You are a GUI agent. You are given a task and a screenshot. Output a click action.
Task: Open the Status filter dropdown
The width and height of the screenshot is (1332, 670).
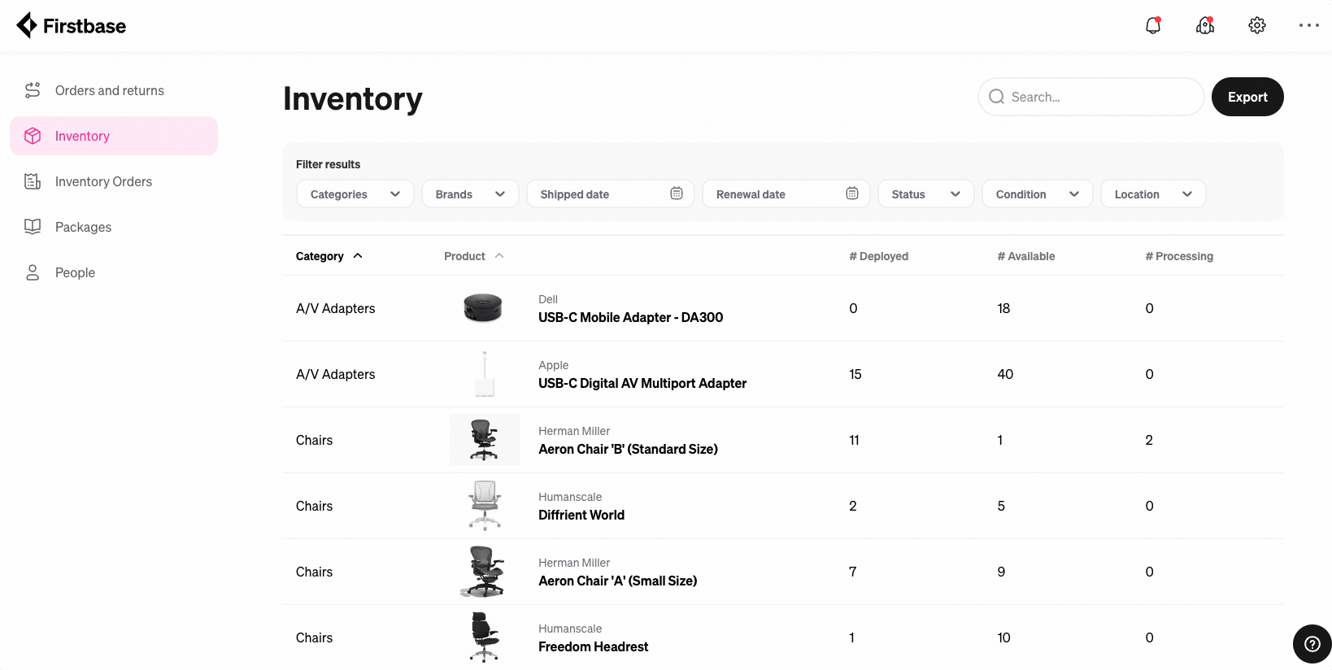click(926, 194)
